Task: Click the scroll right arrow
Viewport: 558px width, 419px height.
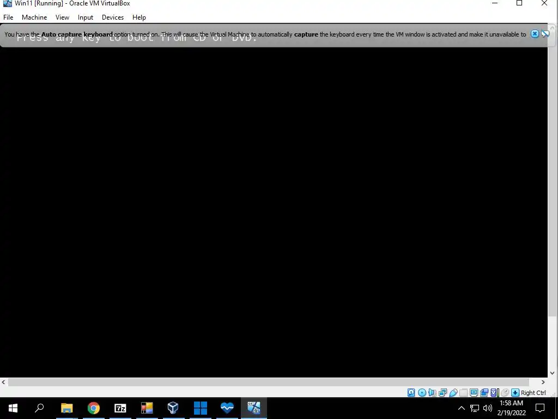Action: 543,382
